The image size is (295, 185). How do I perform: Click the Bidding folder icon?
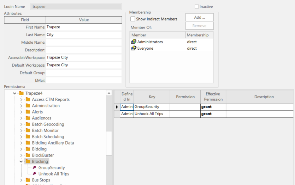coord(28,149)
